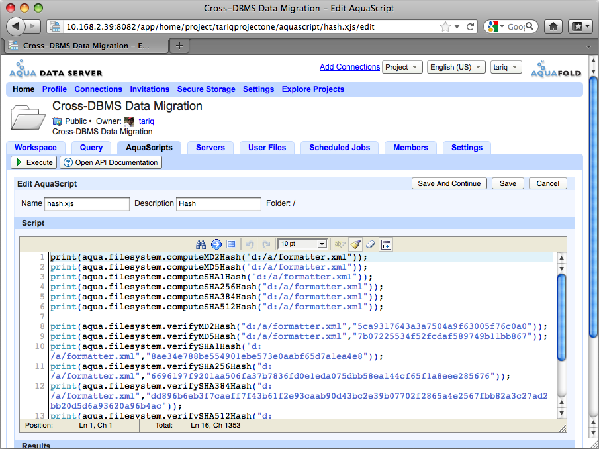Open the 10 pt font size dropdown
Viewport: 599px width, 449px height.
click(303, 244)
